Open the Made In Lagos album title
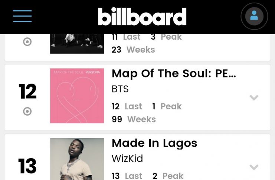Image resolution: width=275 pixels, height=180 pixels. point(154,143)
